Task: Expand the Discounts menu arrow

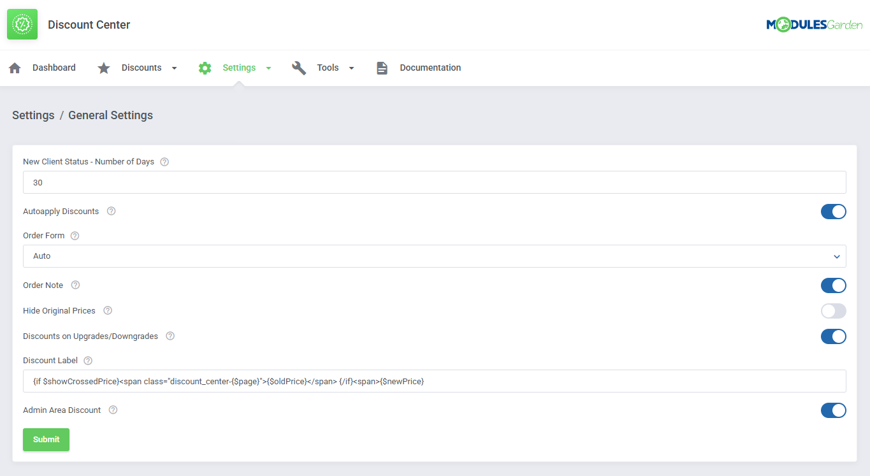Action: (174, 68)
